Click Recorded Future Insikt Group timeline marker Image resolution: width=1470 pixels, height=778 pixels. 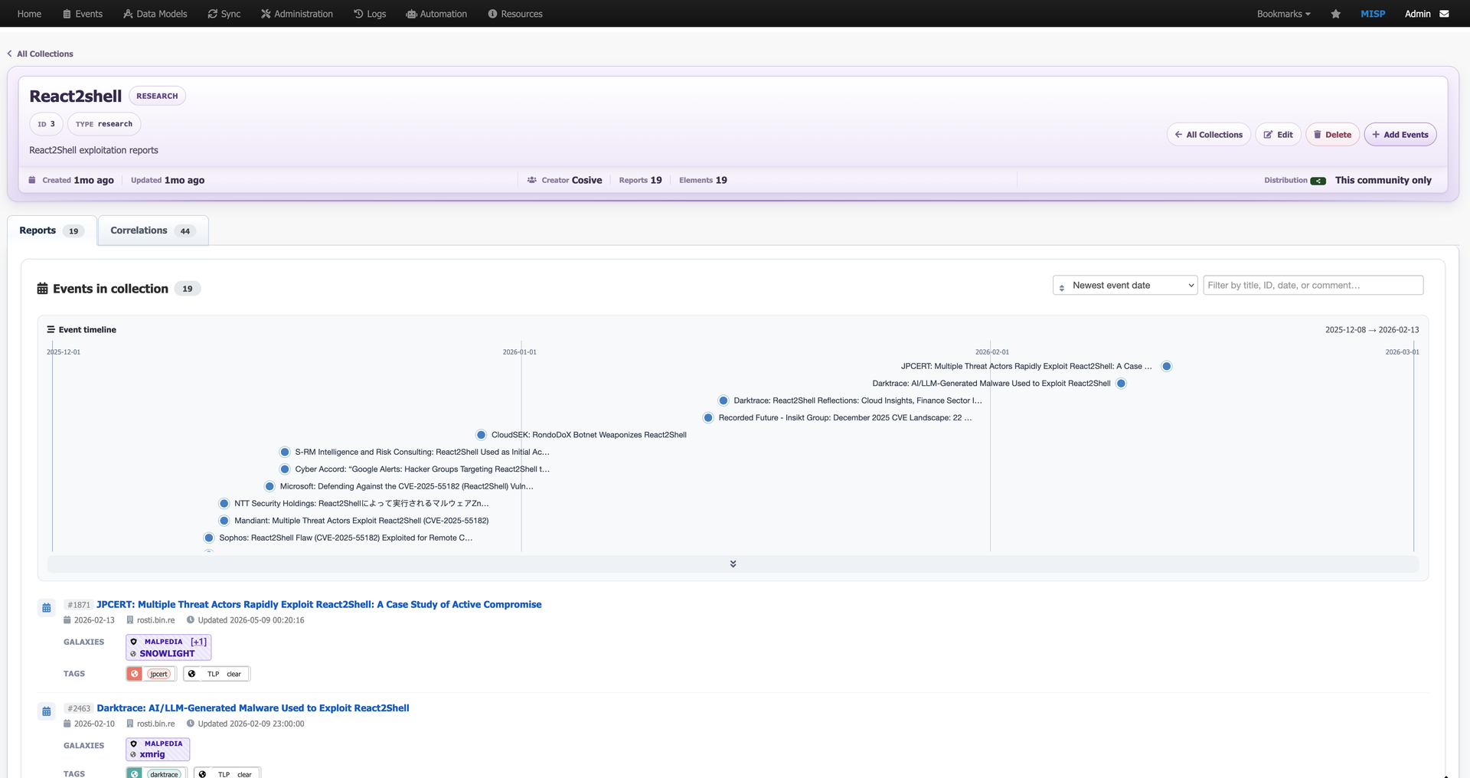pos(708,418)
